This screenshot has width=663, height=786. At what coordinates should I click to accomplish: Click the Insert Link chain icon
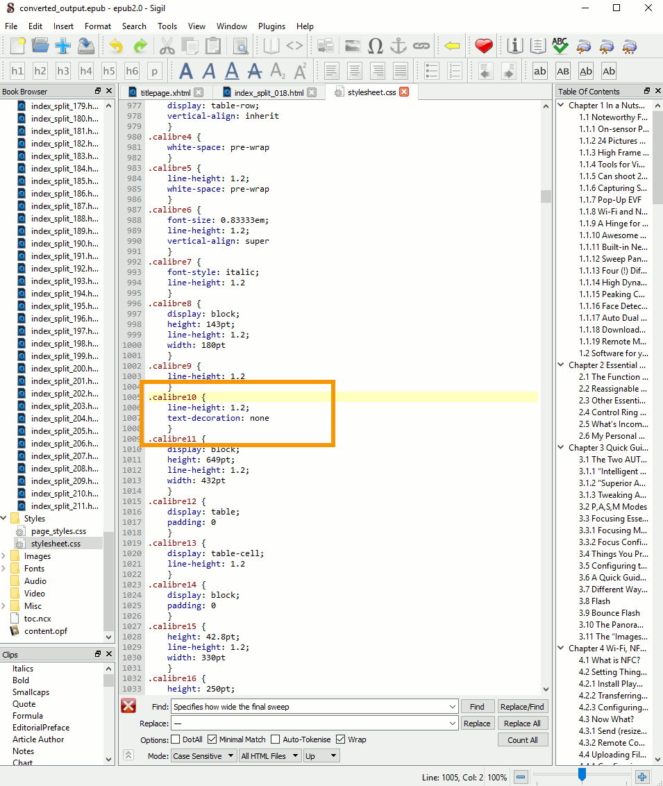pyautogui.click(x=421, y=47)
